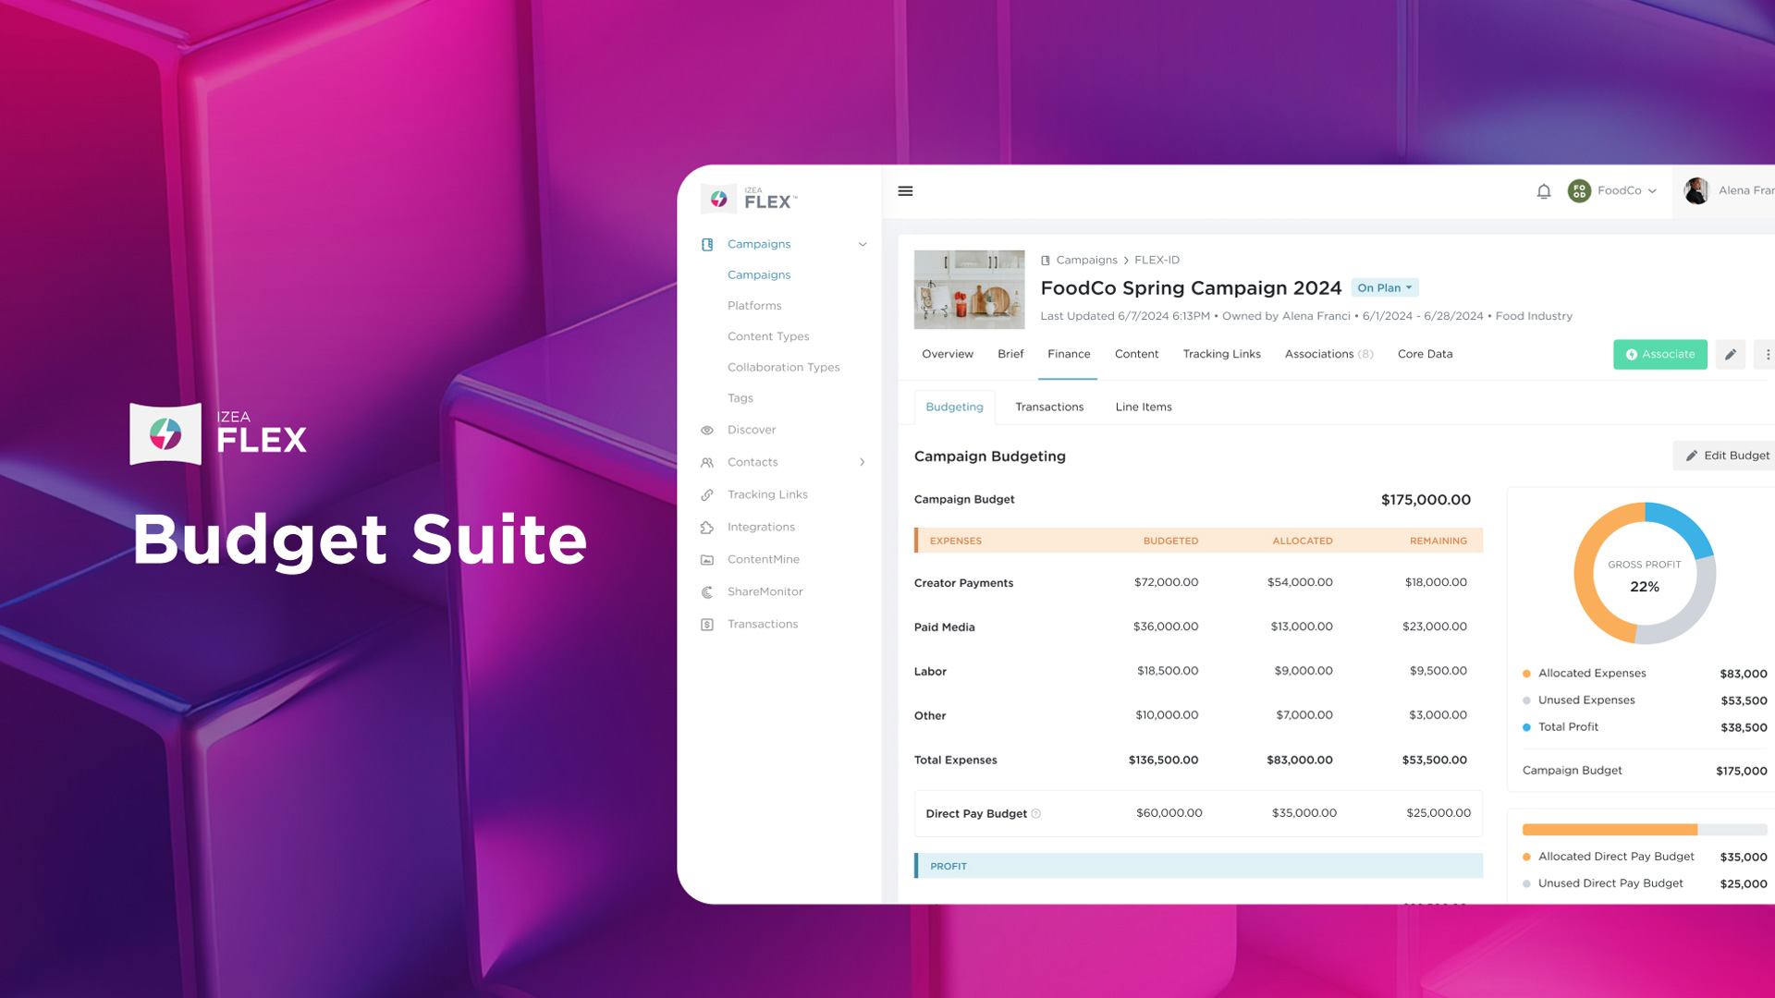Click the Integrations sidebar icon
Viewport: 1775px width, 998px height.
(x=707, y=527)
